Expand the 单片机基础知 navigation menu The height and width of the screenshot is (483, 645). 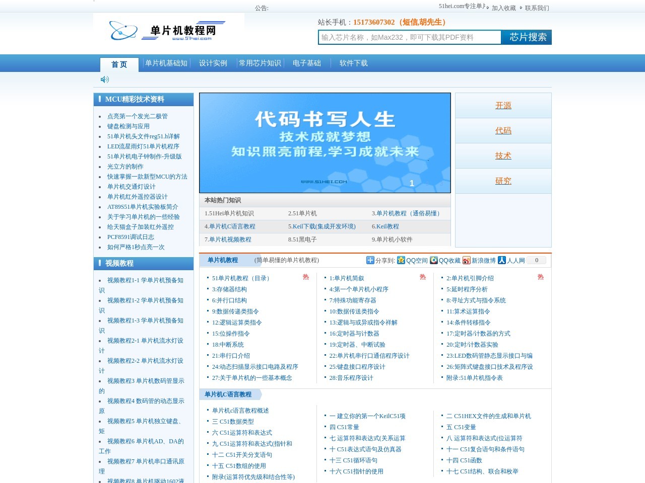click(165, 63)
